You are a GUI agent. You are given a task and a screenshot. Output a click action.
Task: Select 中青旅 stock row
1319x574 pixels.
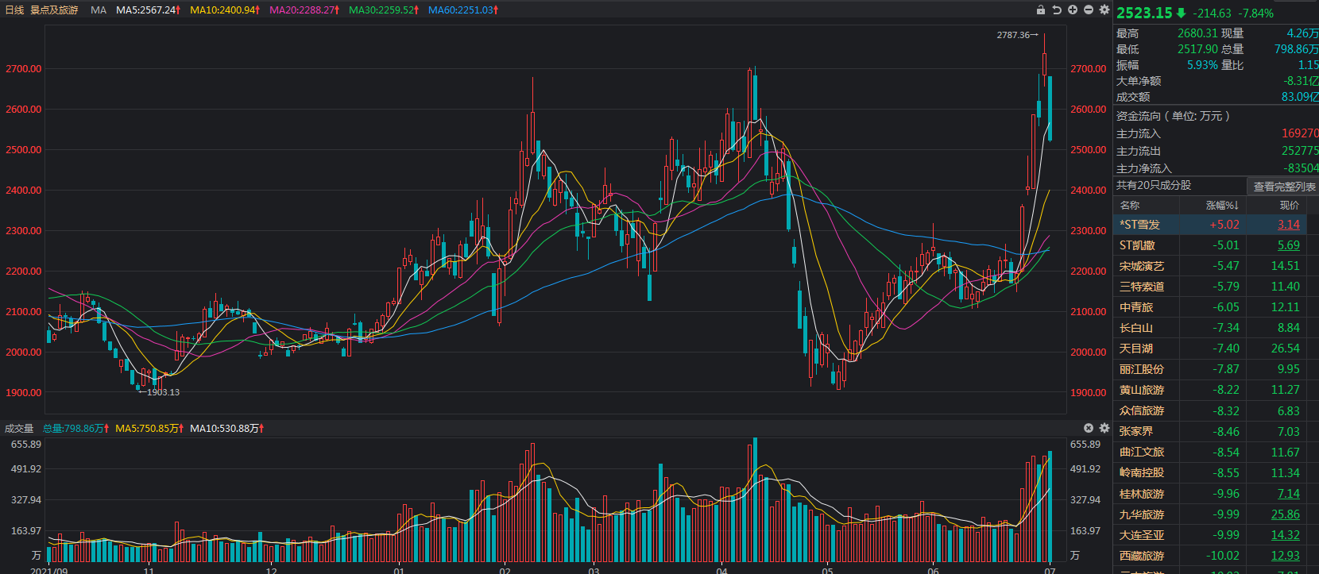pos(1216,307)
